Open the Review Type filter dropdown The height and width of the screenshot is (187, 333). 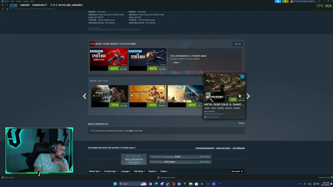coord(95,171)
